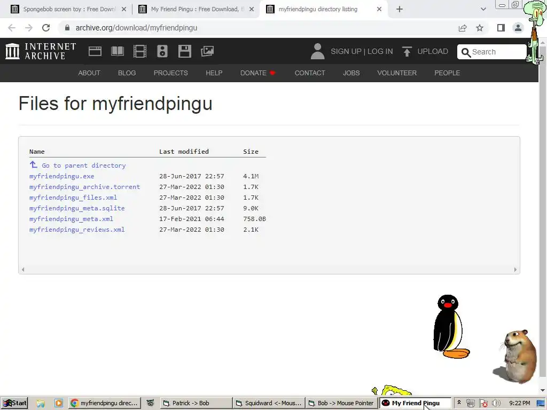Open the file explorer taskbar icon

coord(41,403)
